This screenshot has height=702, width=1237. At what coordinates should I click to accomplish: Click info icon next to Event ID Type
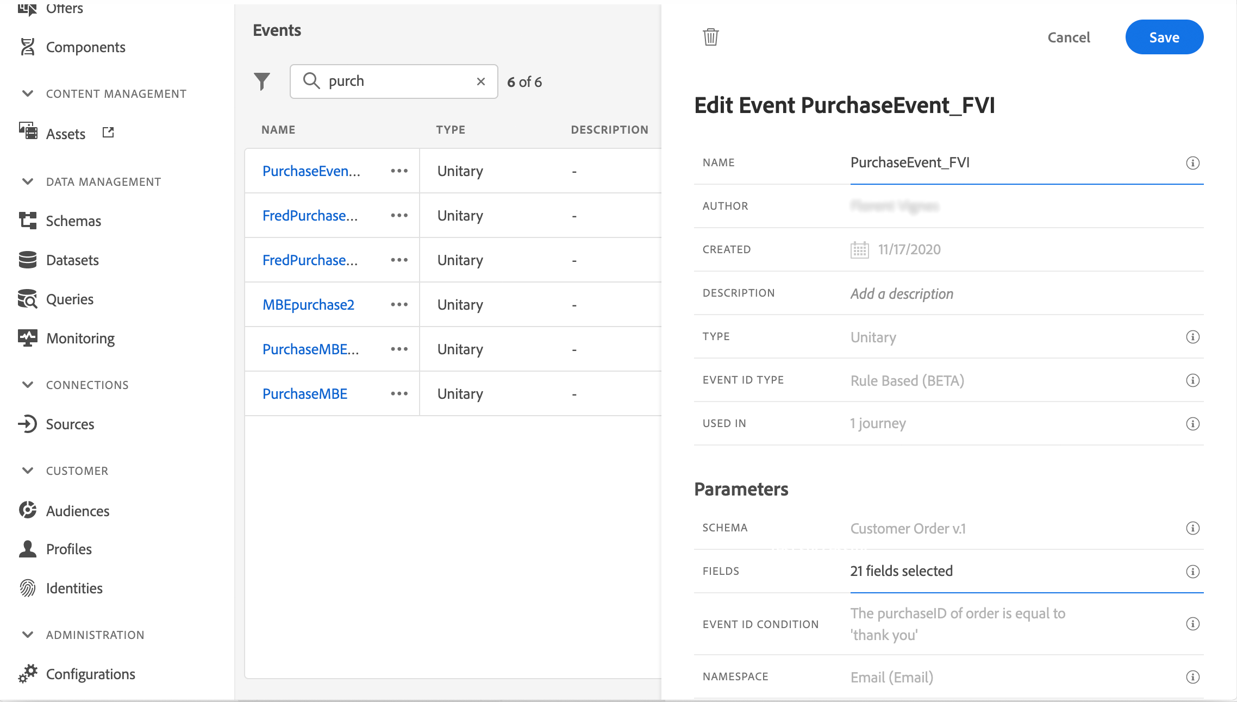pos(1192,380)
